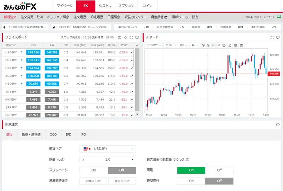The height and width of the screenshot is (191, 283).
Task: Open the 約定履歴 menu item
Action: point(96,17)
